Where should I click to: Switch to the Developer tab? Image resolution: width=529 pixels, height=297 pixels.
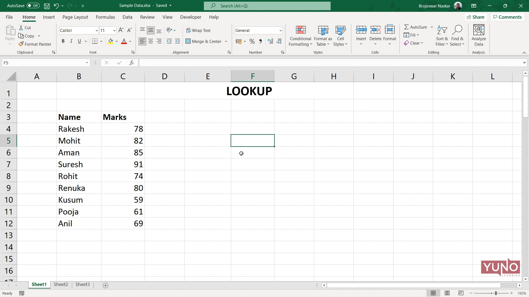(x=191, y=17)
